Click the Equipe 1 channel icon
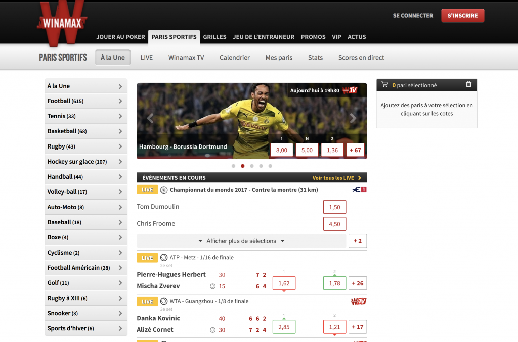 (360, 189)
